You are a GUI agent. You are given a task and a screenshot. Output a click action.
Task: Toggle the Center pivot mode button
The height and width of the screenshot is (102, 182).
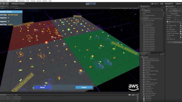(14, 4)
